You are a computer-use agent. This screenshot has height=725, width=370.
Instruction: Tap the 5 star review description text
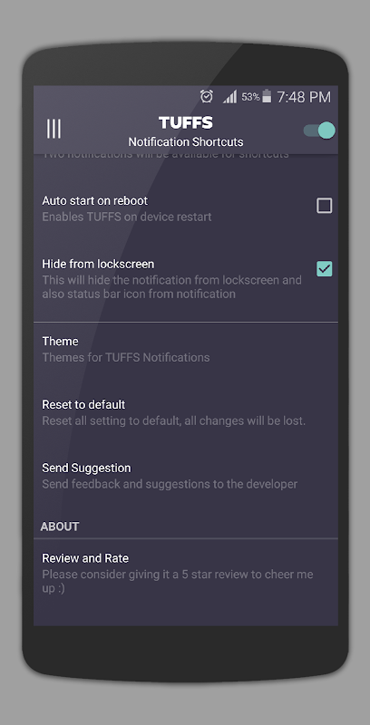point(178,581)
